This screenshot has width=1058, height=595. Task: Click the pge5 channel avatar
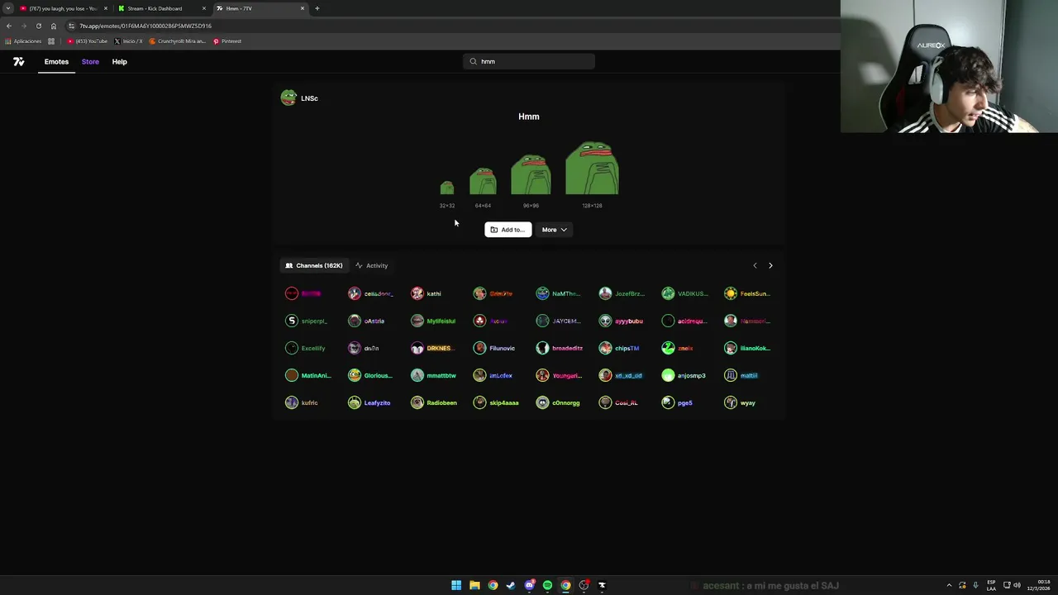[x=669, y=402]
